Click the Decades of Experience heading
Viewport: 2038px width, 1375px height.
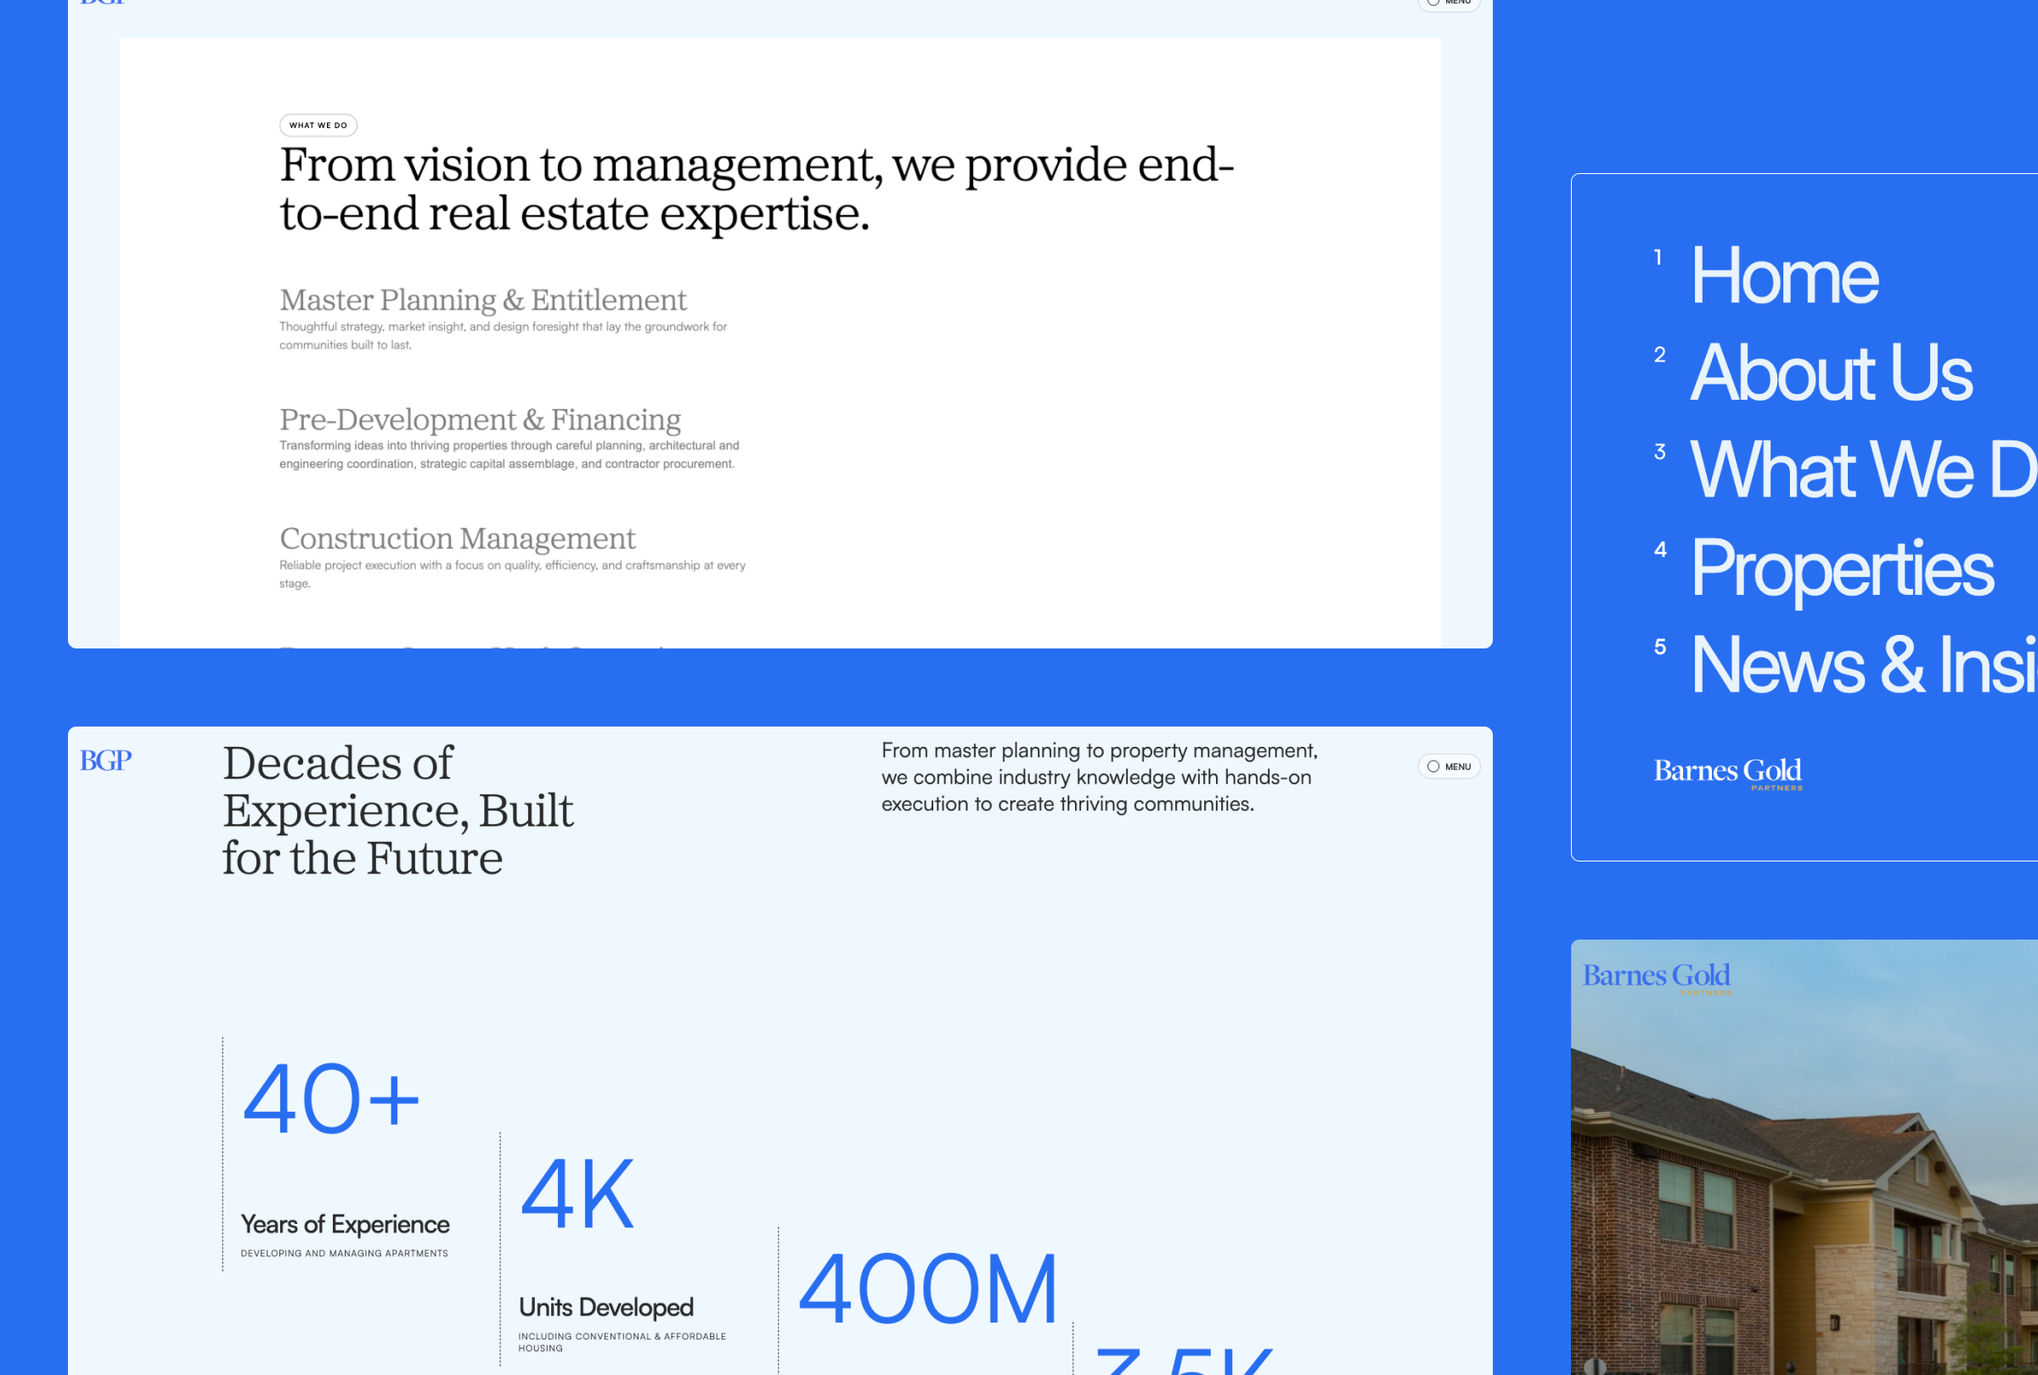pyautogui.click(x=397, y=810)
